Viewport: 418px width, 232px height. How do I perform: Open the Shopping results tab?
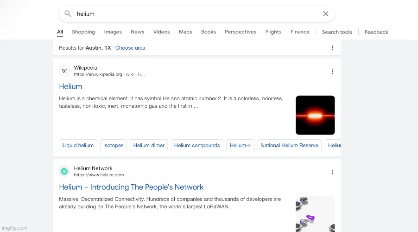point(83,32)
